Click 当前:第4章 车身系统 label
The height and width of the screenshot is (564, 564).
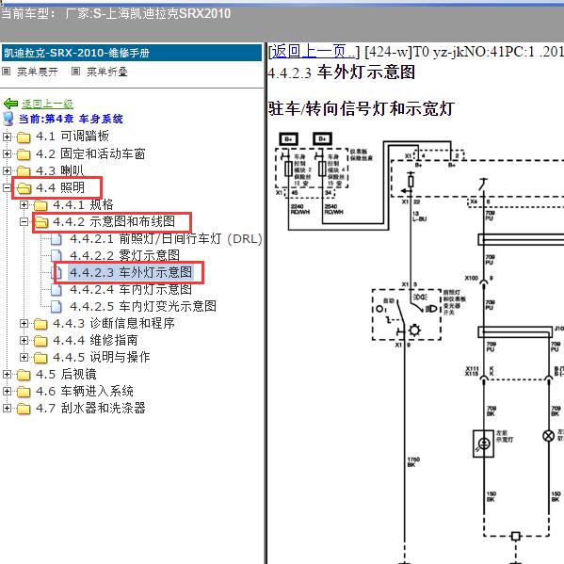pyautogui.click(x=71, y=119)
